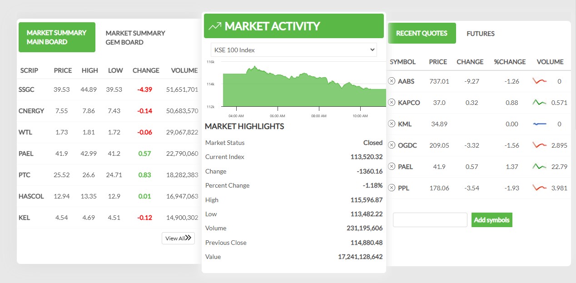Click the remove icon beside KML

(392, 124)
